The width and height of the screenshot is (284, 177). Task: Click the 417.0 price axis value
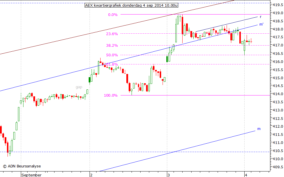[278, 45]
